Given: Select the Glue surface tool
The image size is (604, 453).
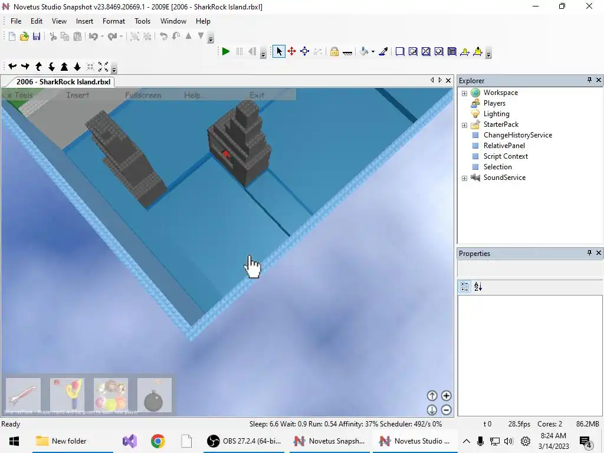Looking at the screenshot, I should point(413,51).
